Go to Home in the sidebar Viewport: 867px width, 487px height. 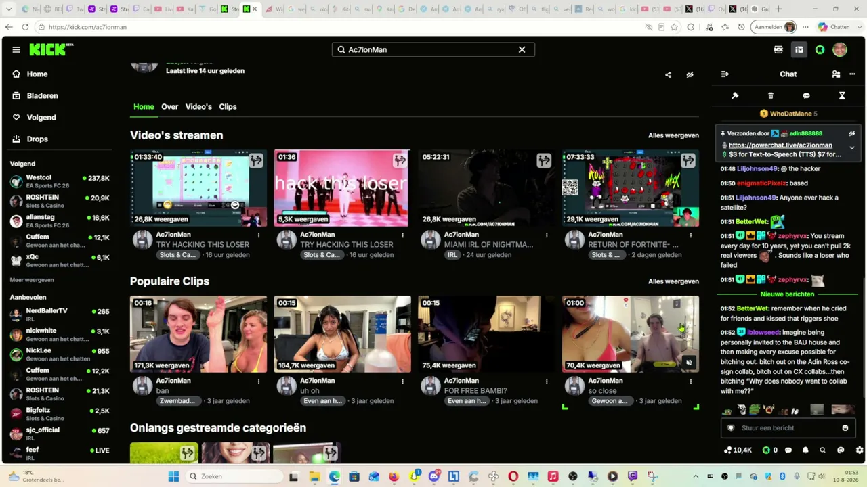(x=37, y=74)
